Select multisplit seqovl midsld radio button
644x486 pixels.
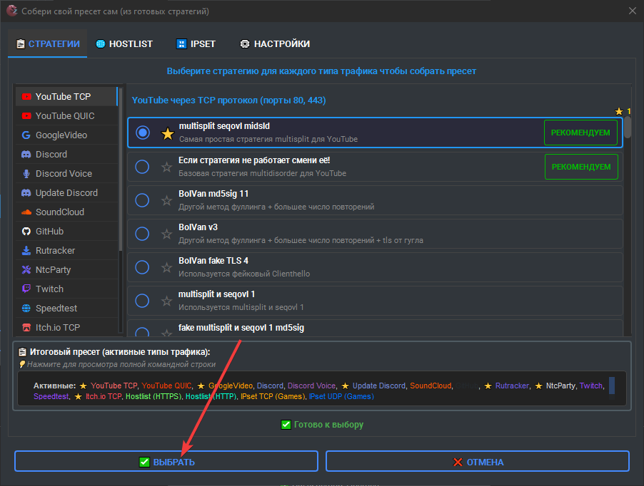tap(143, 133)
